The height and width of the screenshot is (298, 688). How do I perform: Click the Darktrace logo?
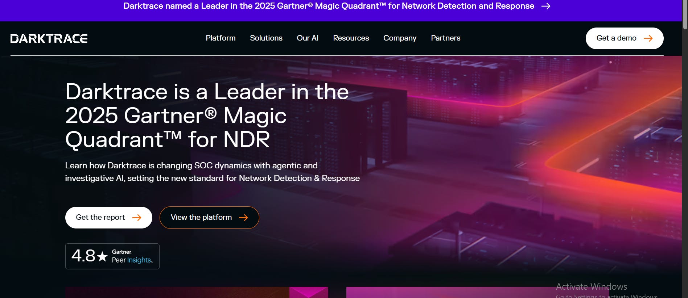[49, 38]
